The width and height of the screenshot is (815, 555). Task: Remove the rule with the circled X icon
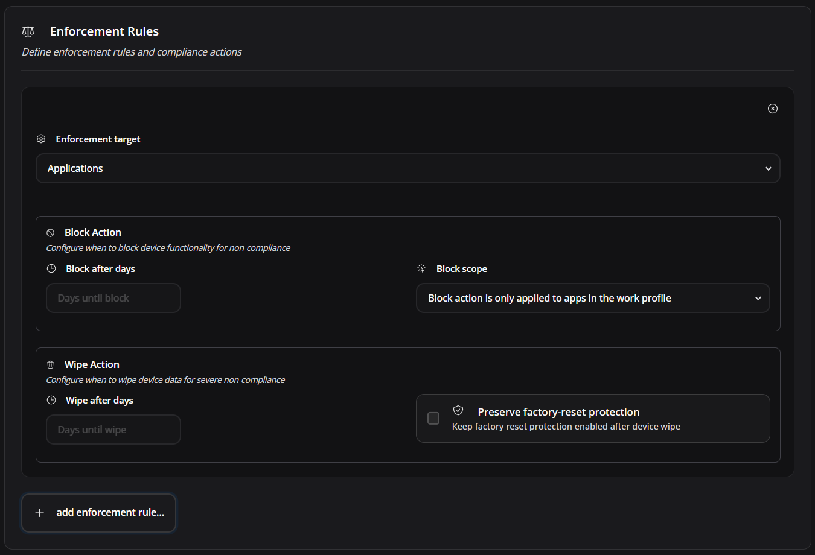tap(773, 109)
